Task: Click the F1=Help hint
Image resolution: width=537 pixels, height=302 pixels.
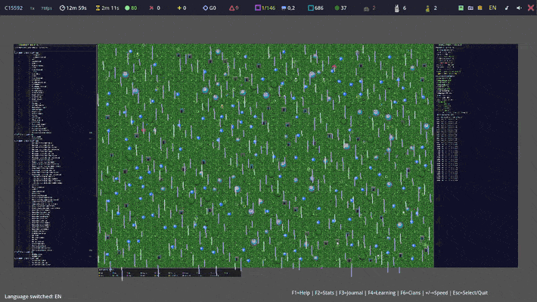Action: click(x=301, y=293)
